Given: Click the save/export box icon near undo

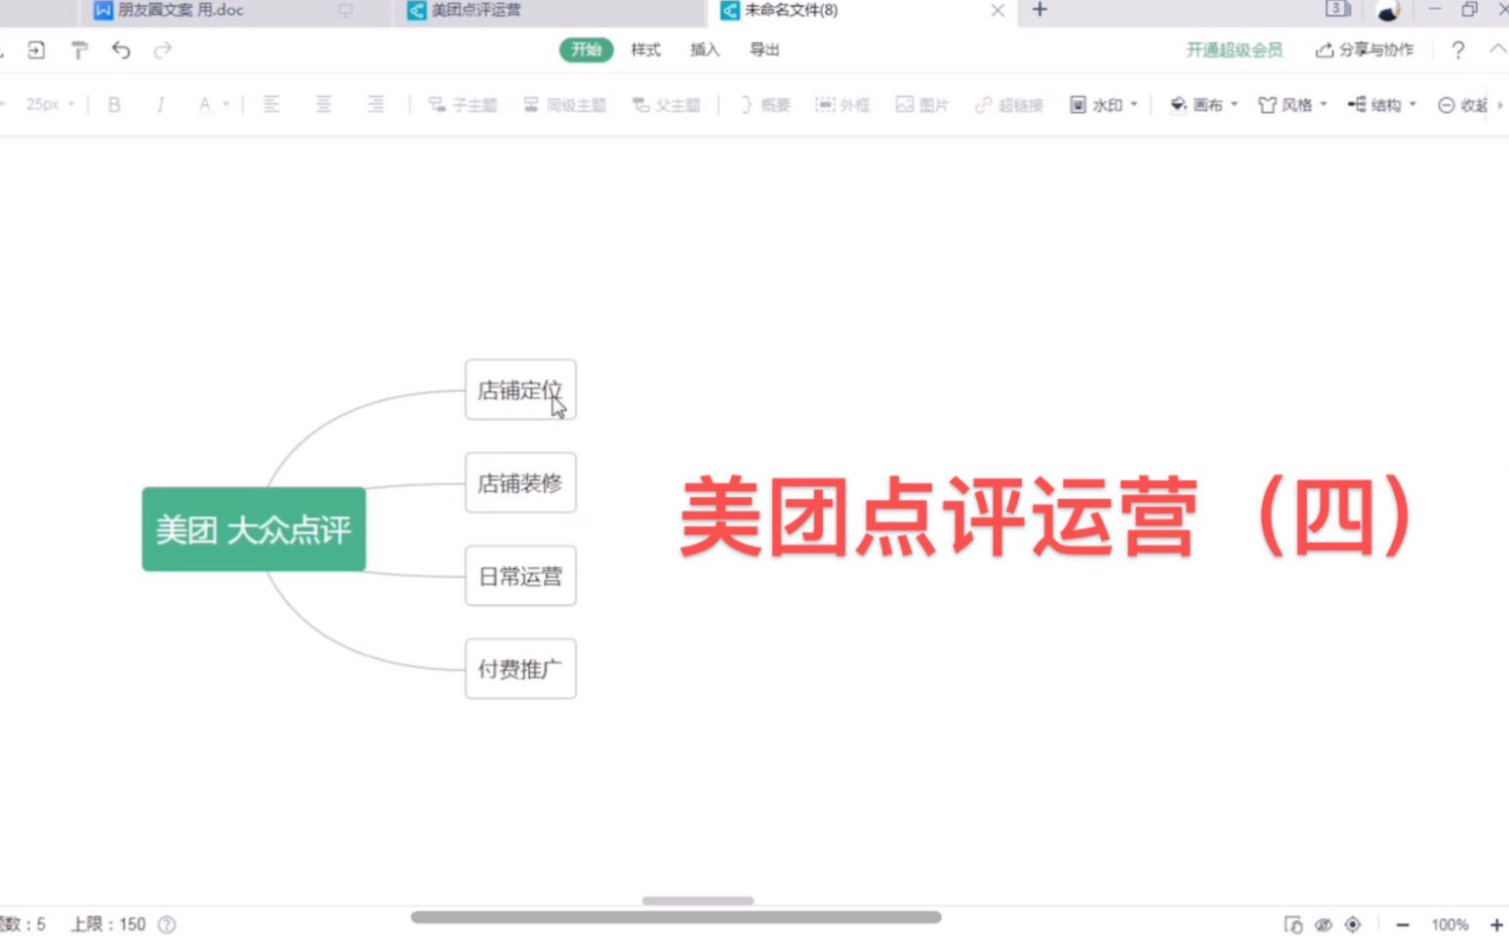Looking at the screenshot, I should point(36,50).
